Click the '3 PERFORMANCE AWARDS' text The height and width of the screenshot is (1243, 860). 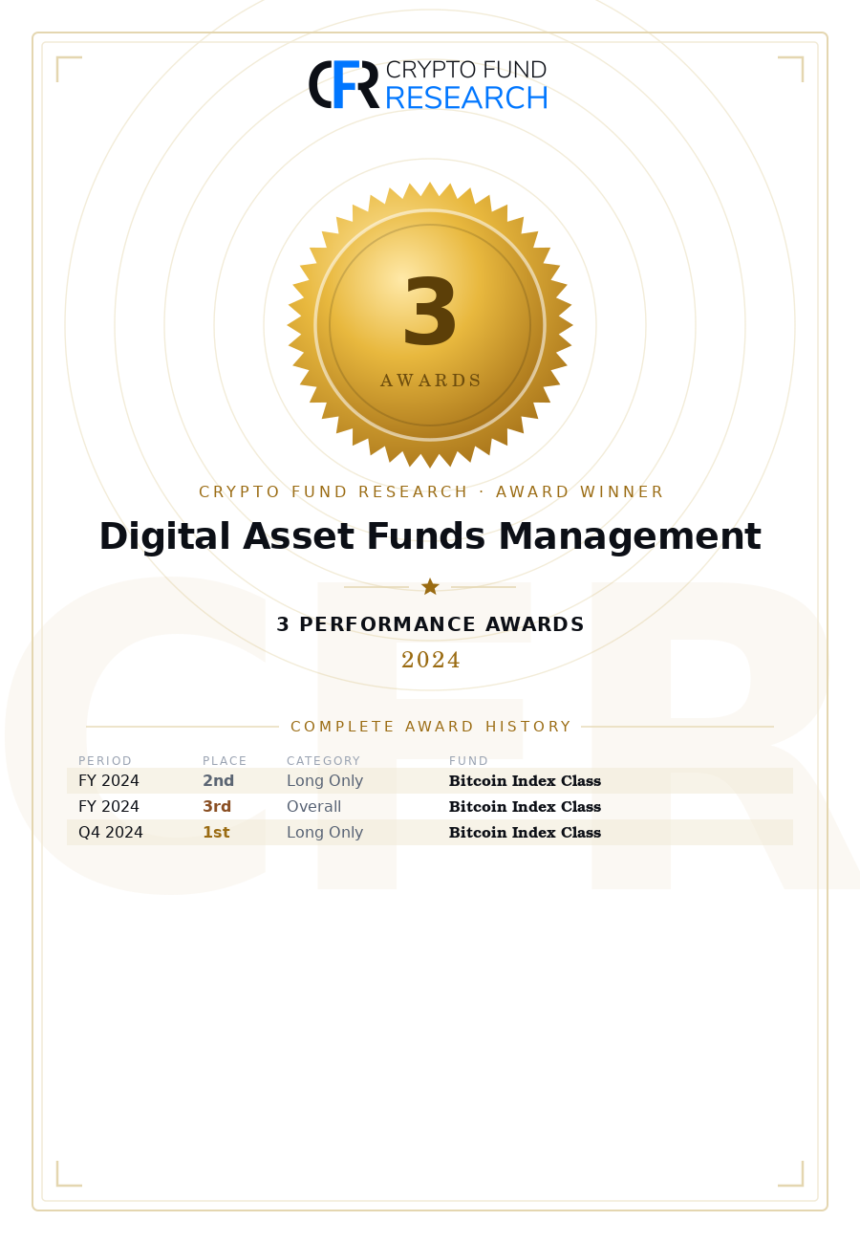pos(430,625)
